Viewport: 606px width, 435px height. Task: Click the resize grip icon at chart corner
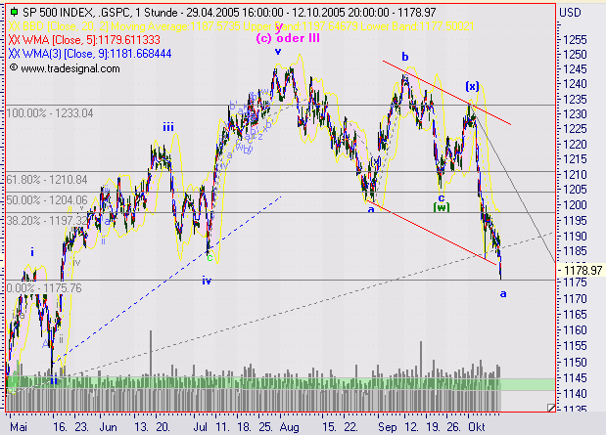click(x=551, y=408)
